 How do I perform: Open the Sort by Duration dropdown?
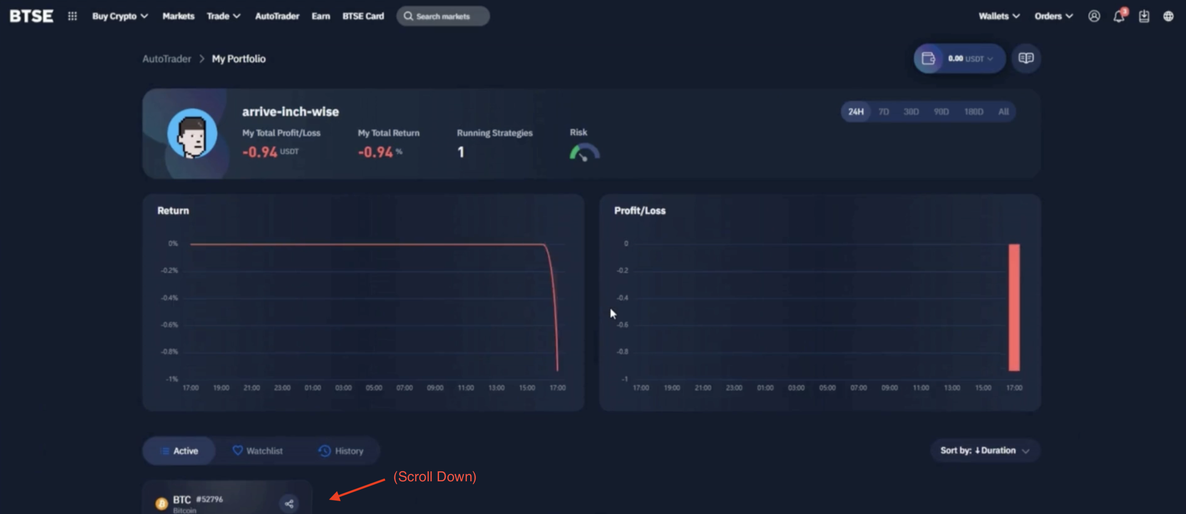(984, 450)
